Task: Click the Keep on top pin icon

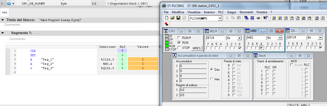Action: tap(258, 18)
